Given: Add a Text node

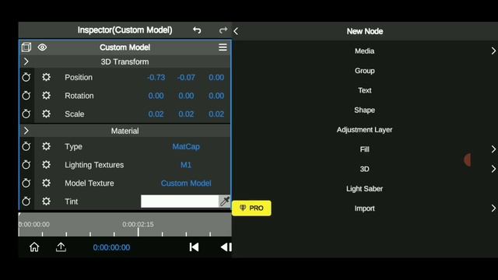Looking at the screenshot, I should (365, 90).
